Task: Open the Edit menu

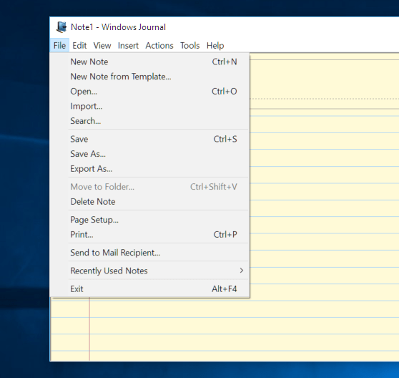Action: click(x=79, y=46)
